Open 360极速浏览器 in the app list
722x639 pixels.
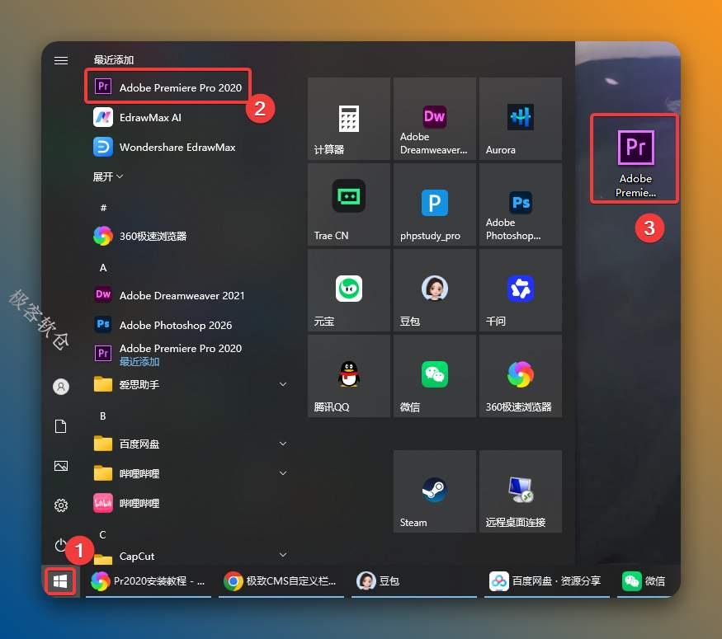(190, 236)
